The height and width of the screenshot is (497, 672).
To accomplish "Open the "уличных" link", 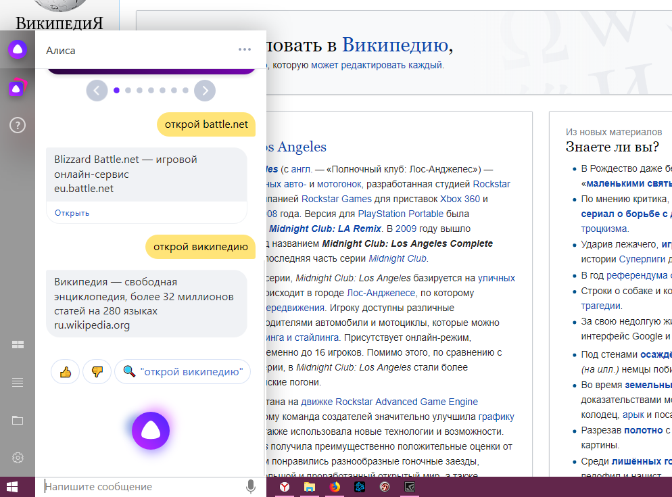I will [x=496, y=279].
